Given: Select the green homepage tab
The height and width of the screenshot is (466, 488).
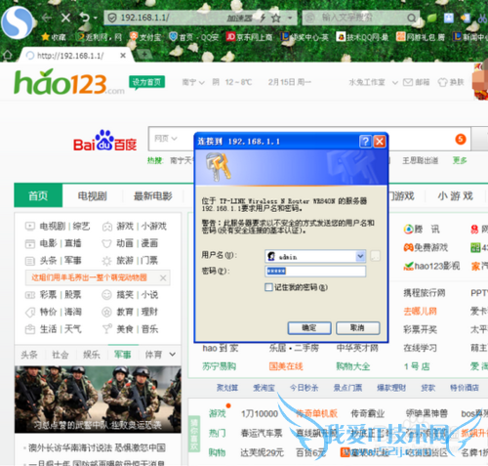Looking at the screenshot, I should (x=38, y=195).
